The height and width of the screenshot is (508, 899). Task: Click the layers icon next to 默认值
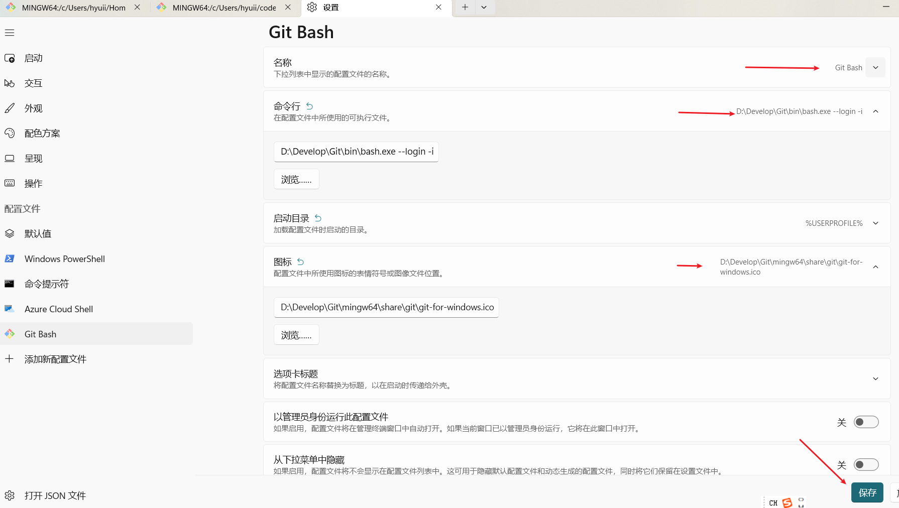(x=10, y=233)
